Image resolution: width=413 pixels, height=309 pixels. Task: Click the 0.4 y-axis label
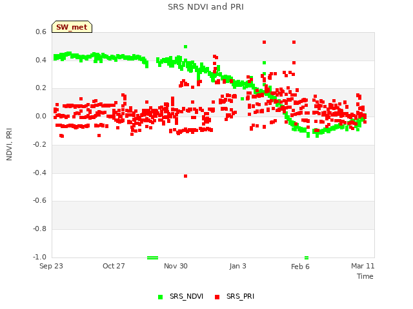[x=41, y=60]
